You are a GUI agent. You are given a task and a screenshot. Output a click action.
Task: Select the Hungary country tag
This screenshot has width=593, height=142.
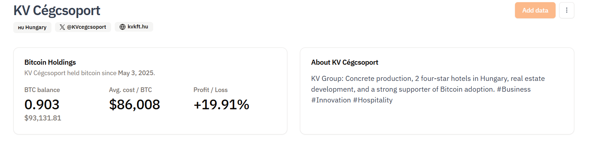[x=32, y=27]
